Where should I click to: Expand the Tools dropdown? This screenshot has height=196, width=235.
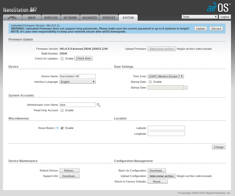(200, 17)
